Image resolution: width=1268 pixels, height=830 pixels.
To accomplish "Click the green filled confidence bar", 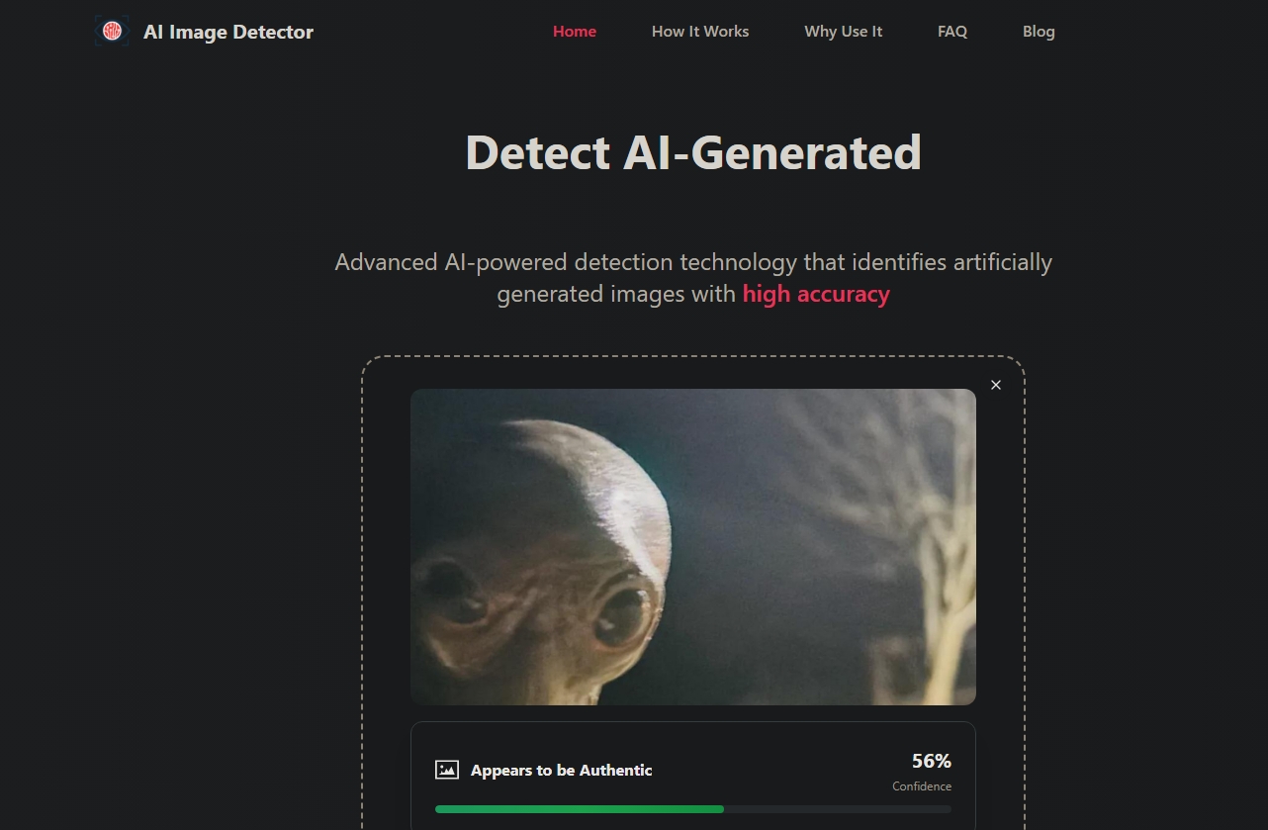I will pos(580,809).
